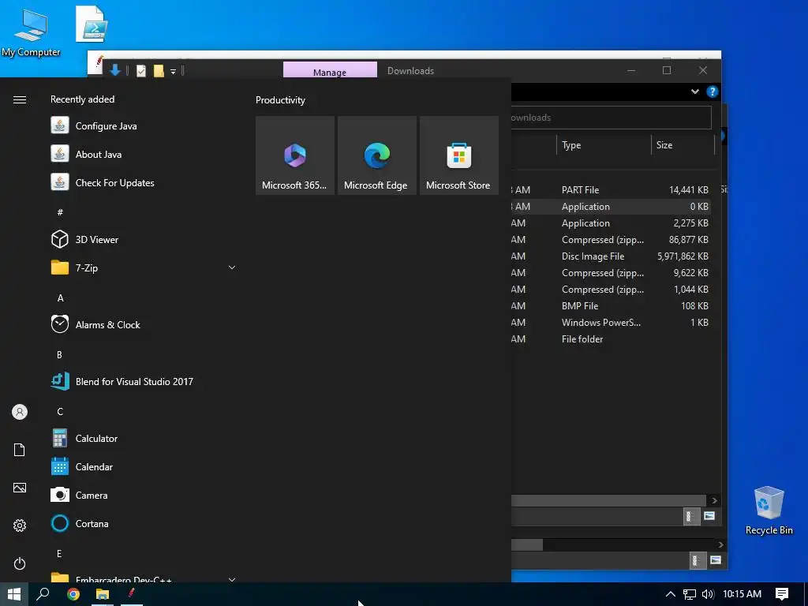Jump to letter A section header
The width and height of the screenshot is (808, 606).
[x=60, y=297]
